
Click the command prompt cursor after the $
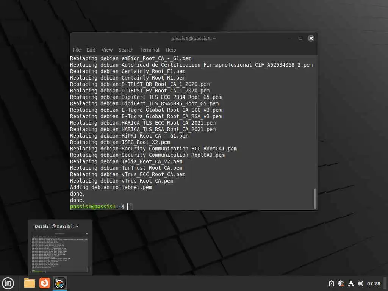129,207
